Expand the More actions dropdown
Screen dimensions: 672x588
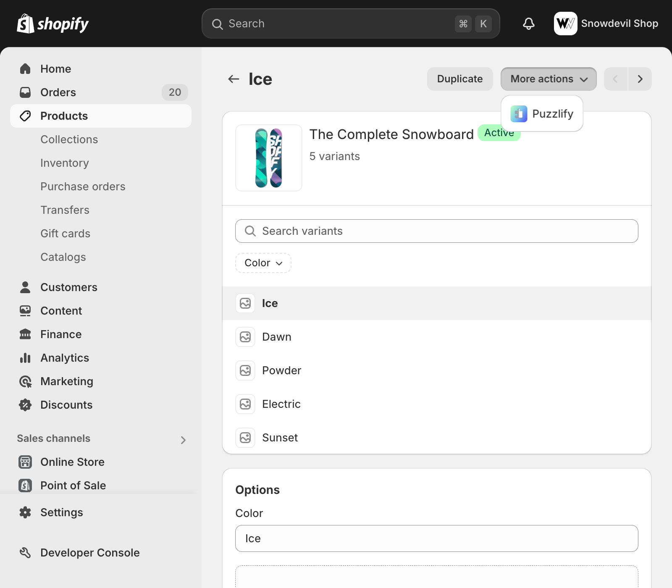click(x=548, y=79)
